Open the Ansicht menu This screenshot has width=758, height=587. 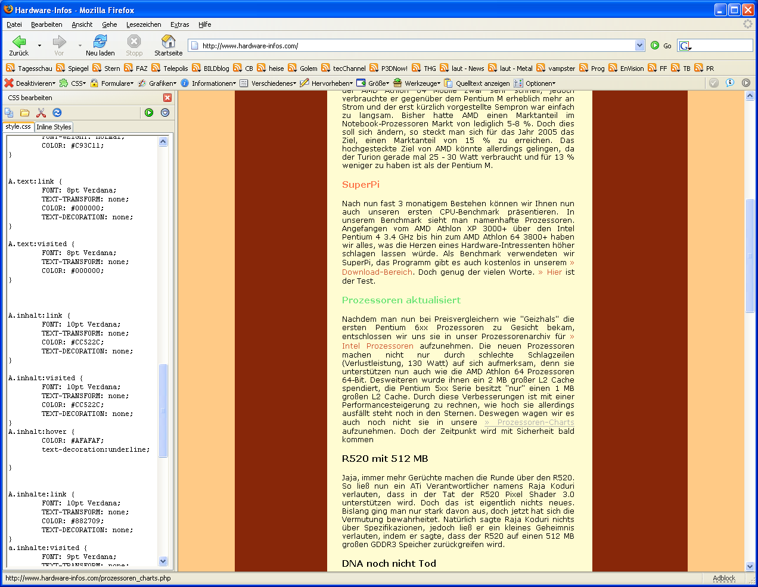82,24
